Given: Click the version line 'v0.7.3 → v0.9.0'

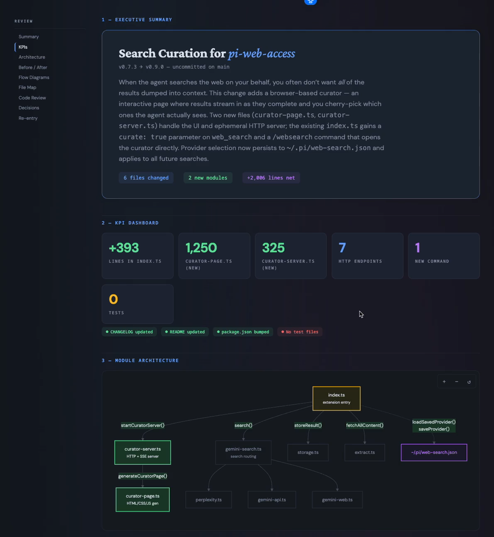Looking at the screenshot, I should pos(141,67).
